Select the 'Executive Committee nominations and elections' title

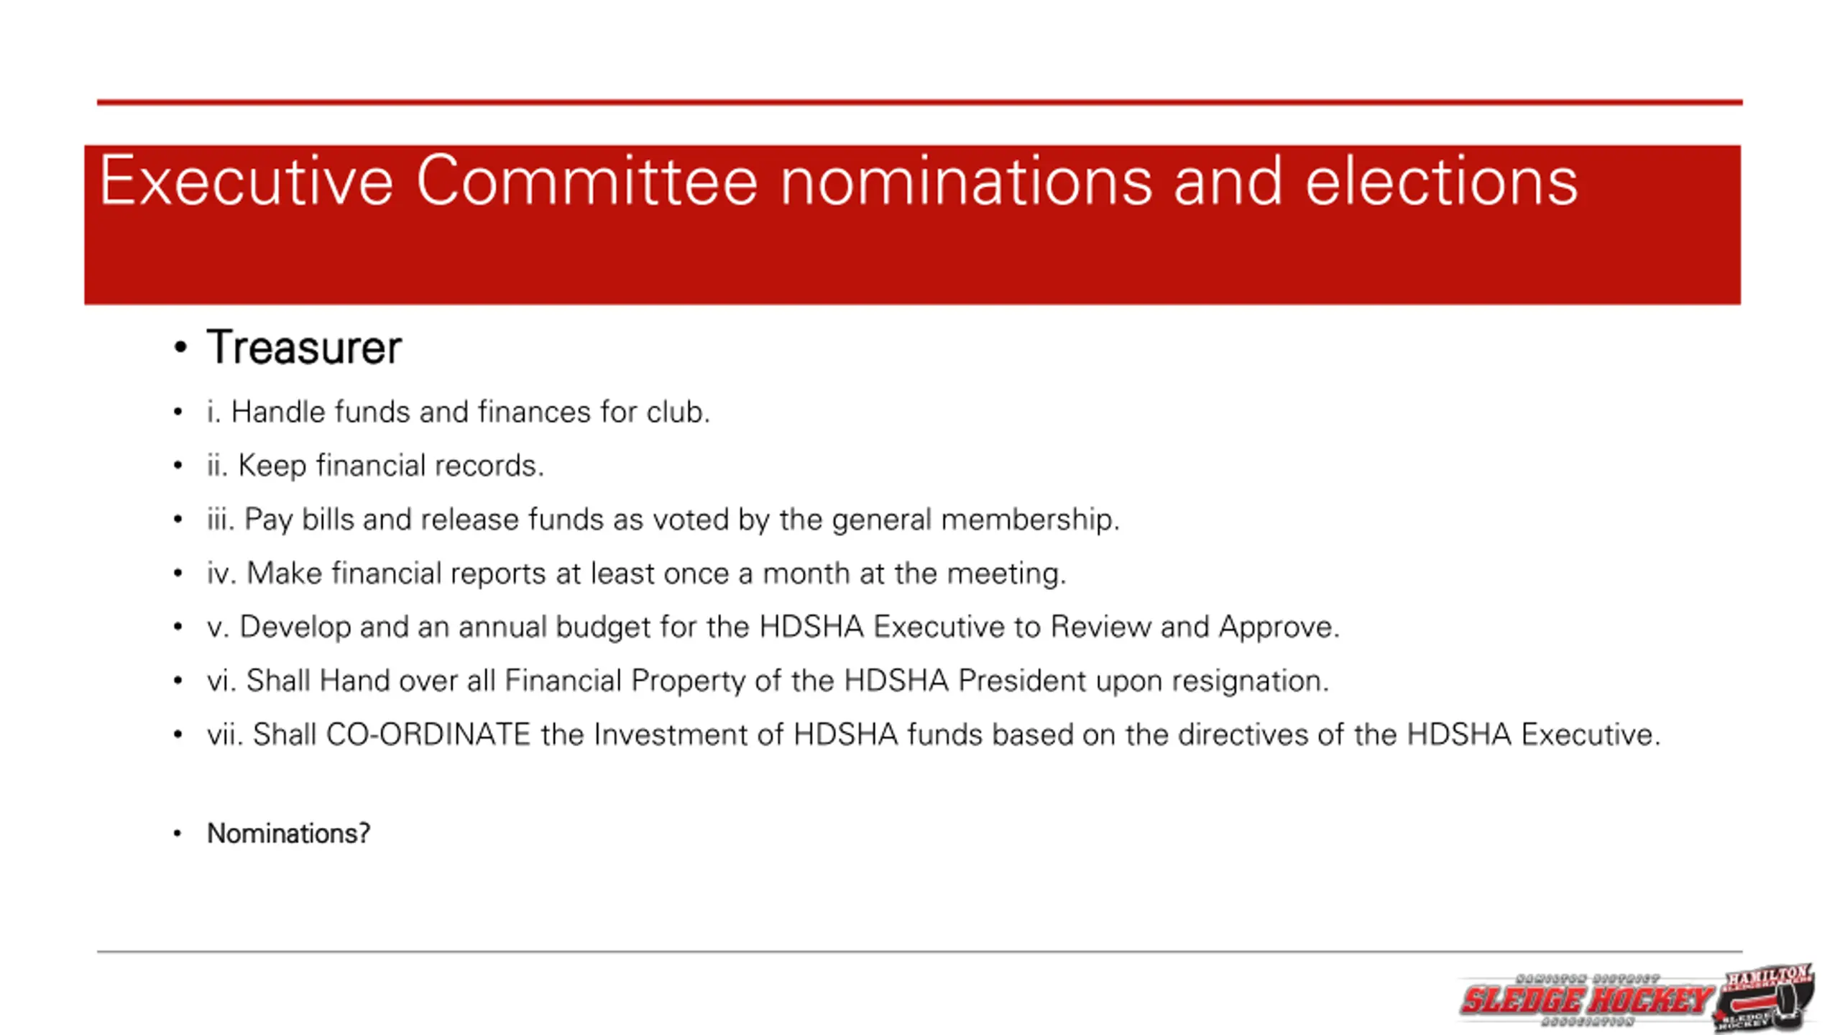838,180
